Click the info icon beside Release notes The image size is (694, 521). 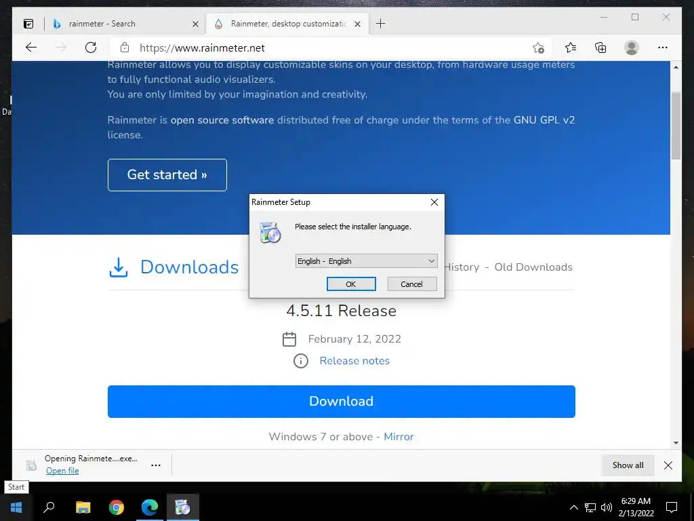300,361
